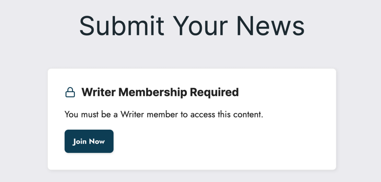The height and width of the screenshot is (182, 381).
Task: Click the sentence about accessing this content
Action: tap(164, 114)
